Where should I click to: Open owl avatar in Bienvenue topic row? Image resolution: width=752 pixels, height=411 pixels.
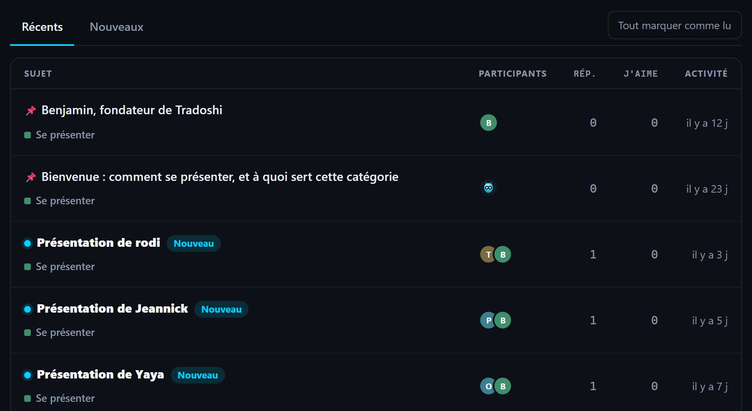489,188
